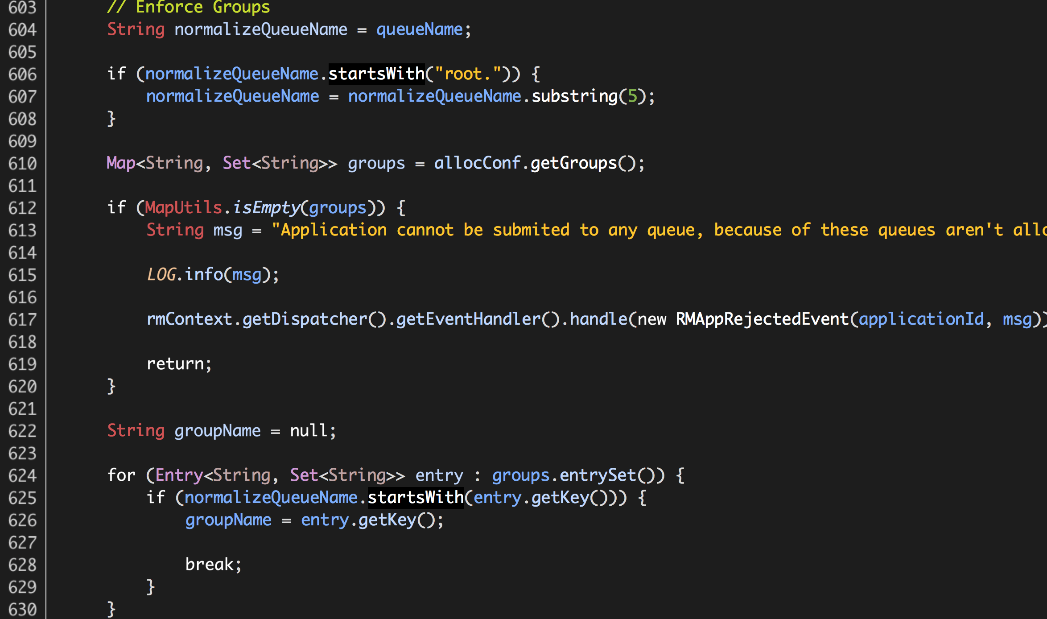Image resolution: width=1047 pixels, height=619 pixels.
Task: Click line number 604 in gutter
Action: click(x=22, y=30)
